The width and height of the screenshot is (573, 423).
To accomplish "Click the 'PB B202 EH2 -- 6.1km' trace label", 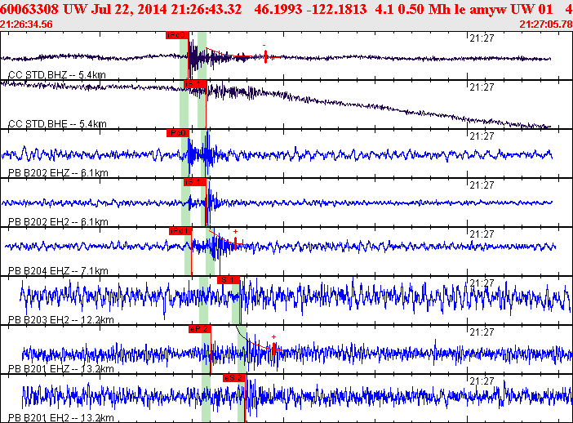I will click(58, 222).
